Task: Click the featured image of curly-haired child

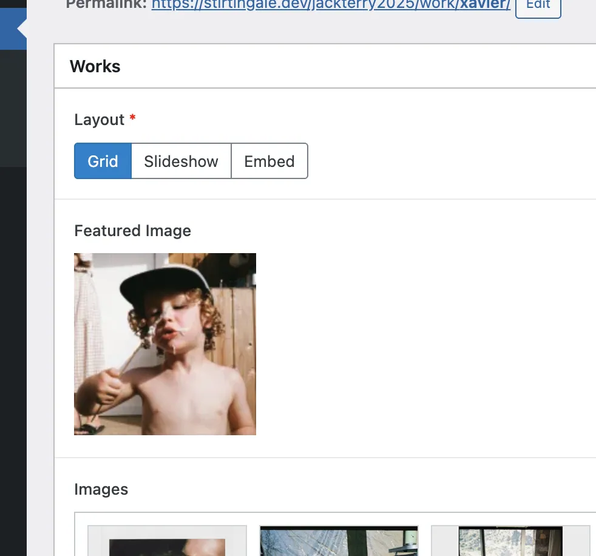Action: (x=165, y=344)
